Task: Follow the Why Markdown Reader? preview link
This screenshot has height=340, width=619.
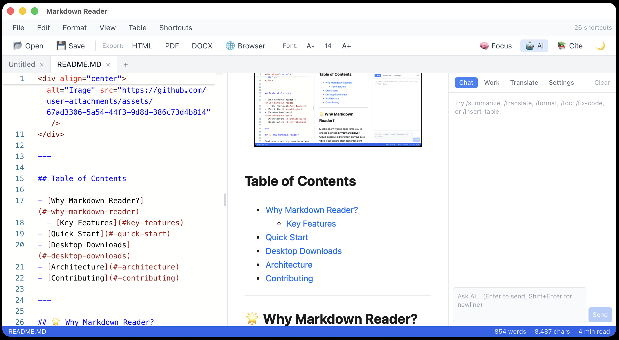Action: [312, 210]
